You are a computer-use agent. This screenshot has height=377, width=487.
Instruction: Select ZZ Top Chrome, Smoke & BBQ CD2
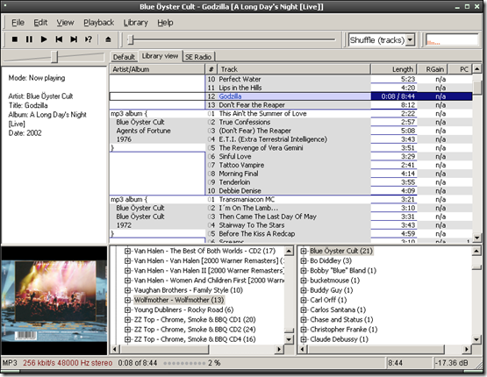pos(195,329)
